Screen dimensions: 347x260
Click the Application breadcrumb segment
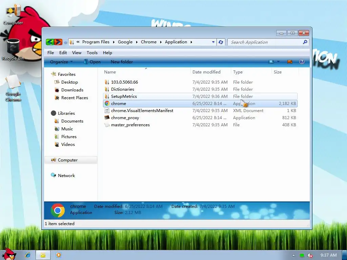pyautogui.click(x=176, y=42)
